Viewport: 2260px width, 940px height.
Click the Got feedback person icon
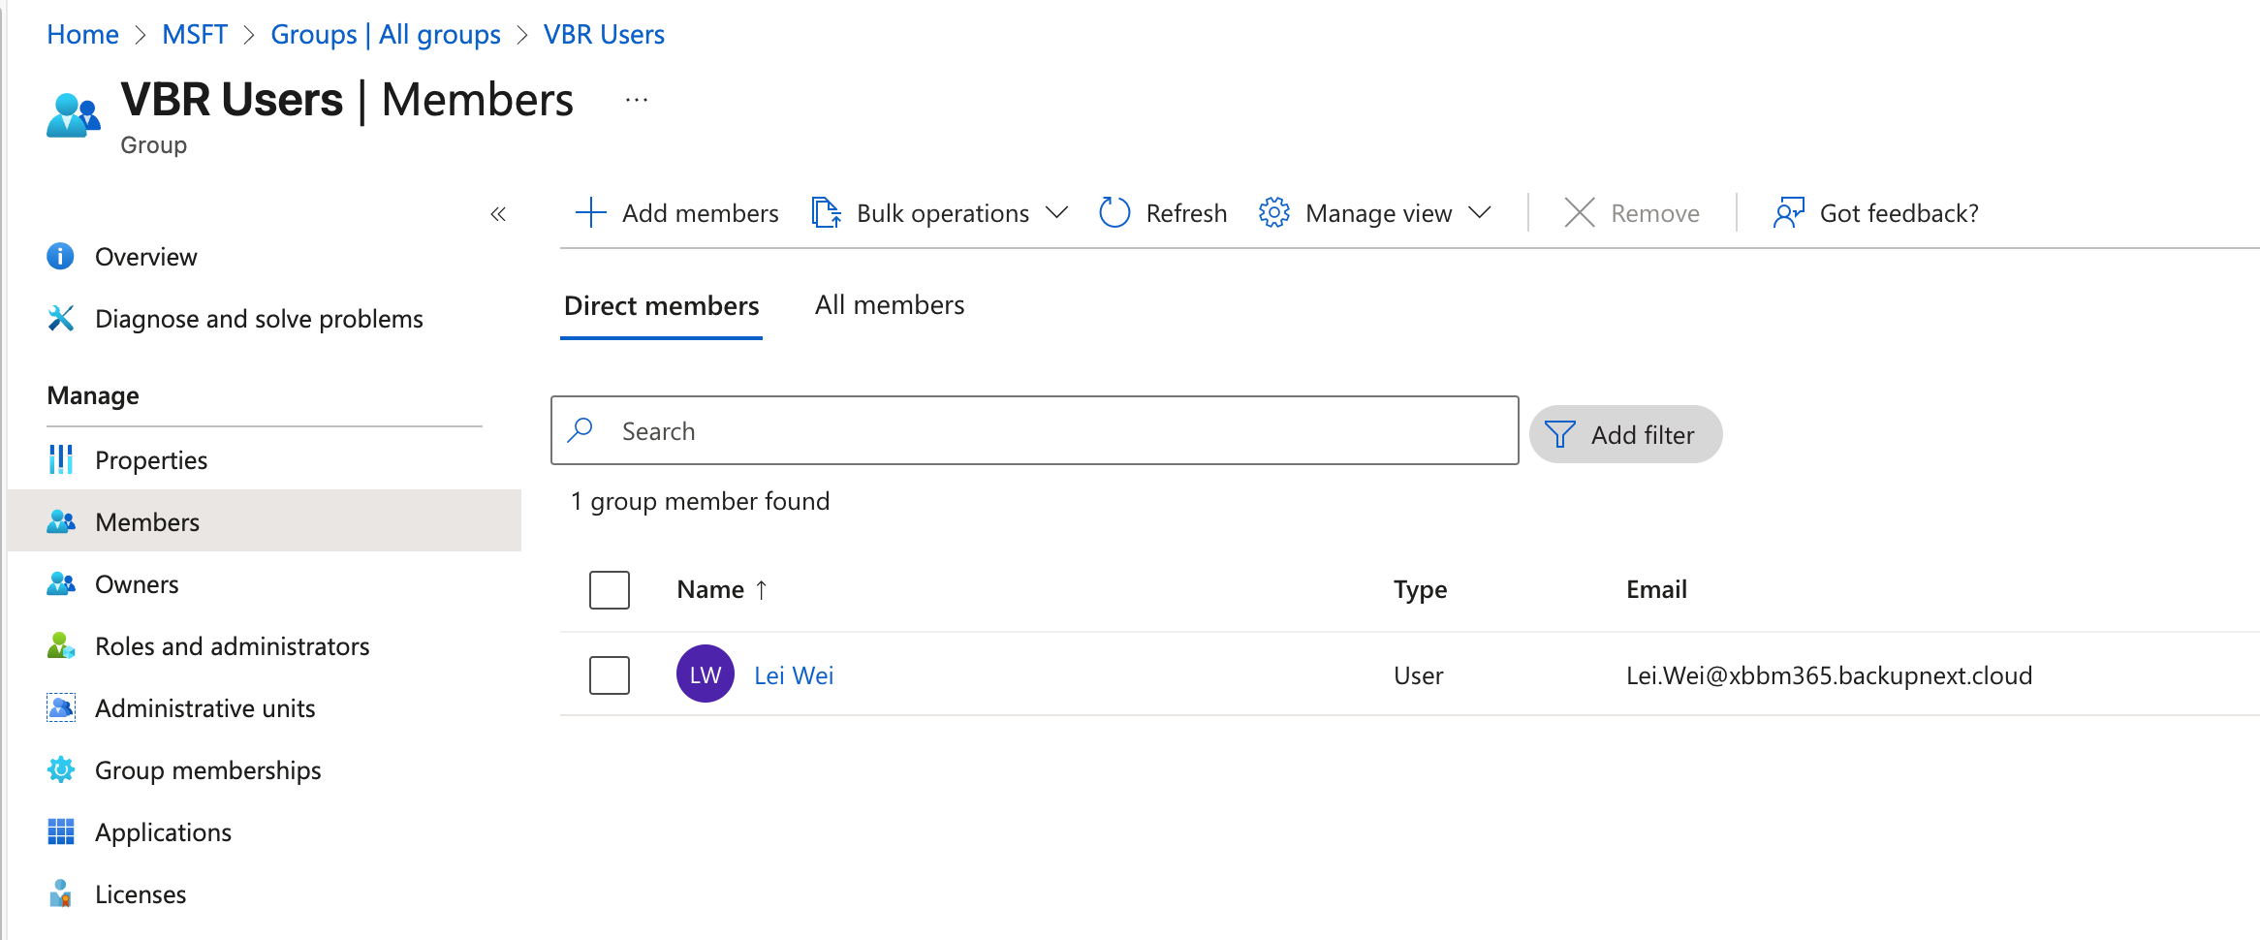(1788, 212)
